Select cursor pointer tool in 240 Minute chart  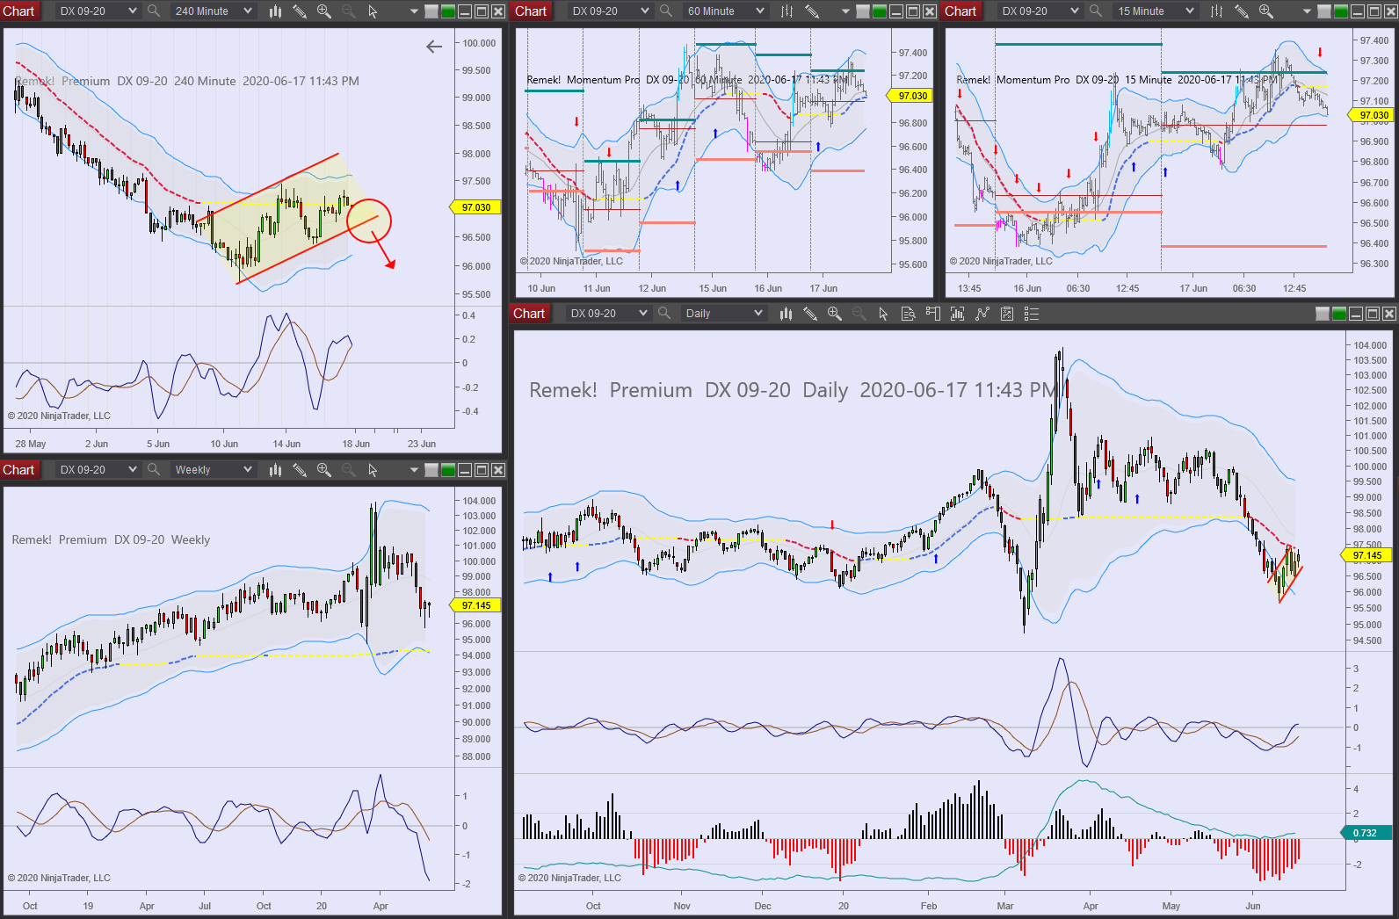point(373,11)
